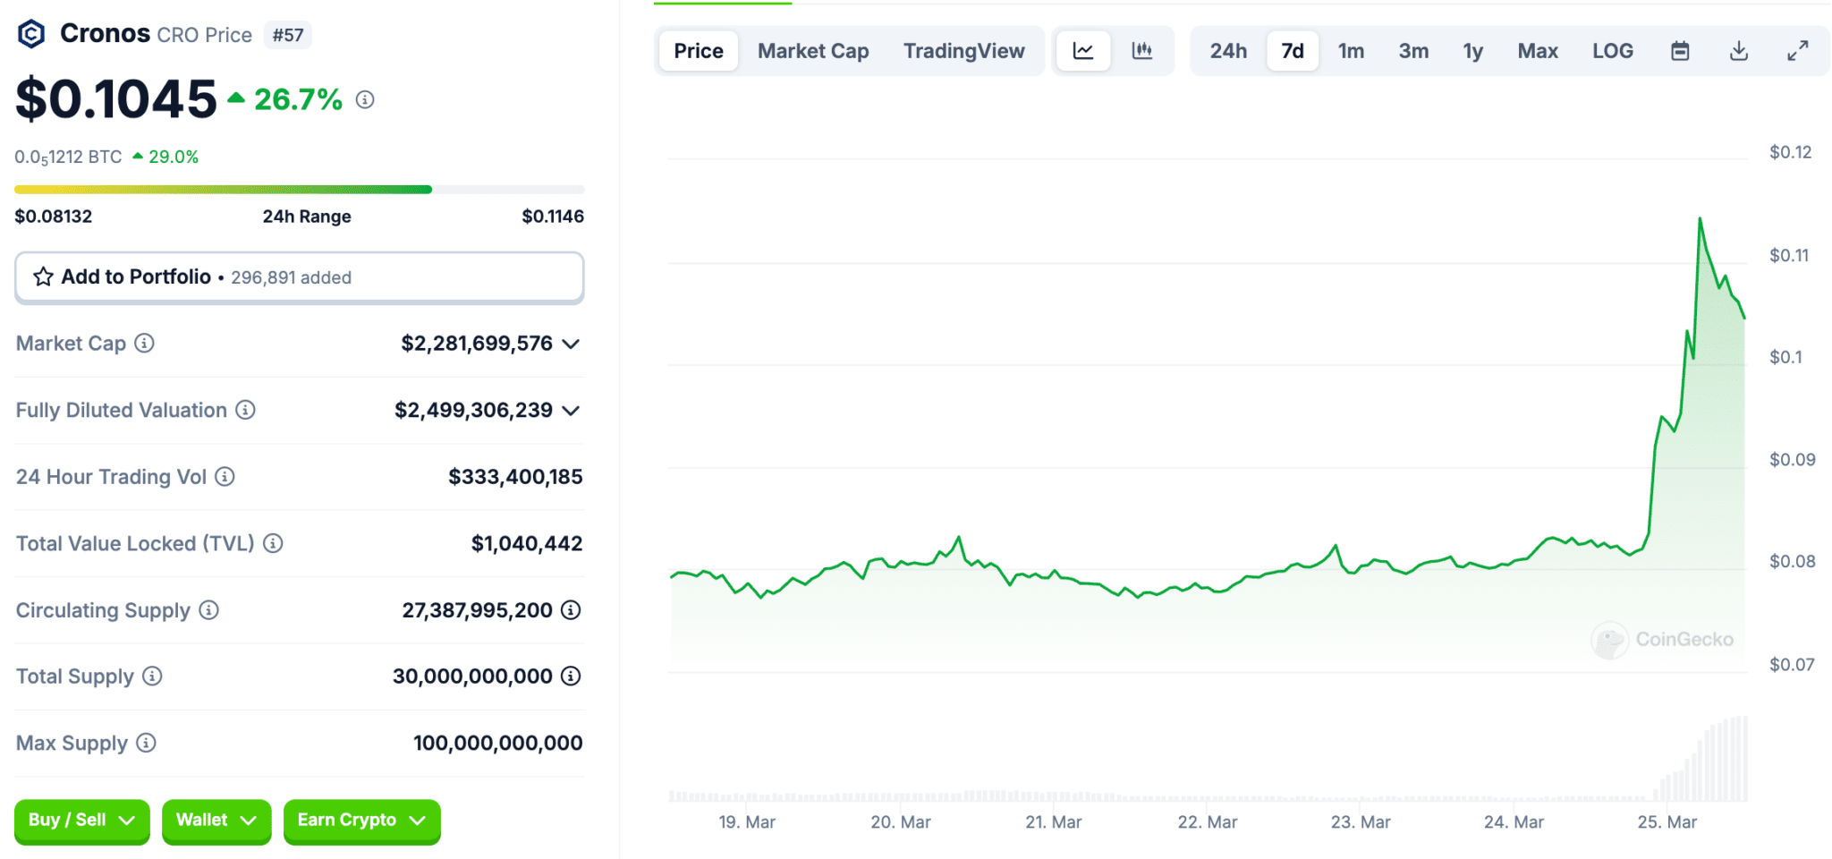Set chart range to 1m
Image resolution: width=1832 pixels, height=859 pixels.
click(x=1351, y=51)
